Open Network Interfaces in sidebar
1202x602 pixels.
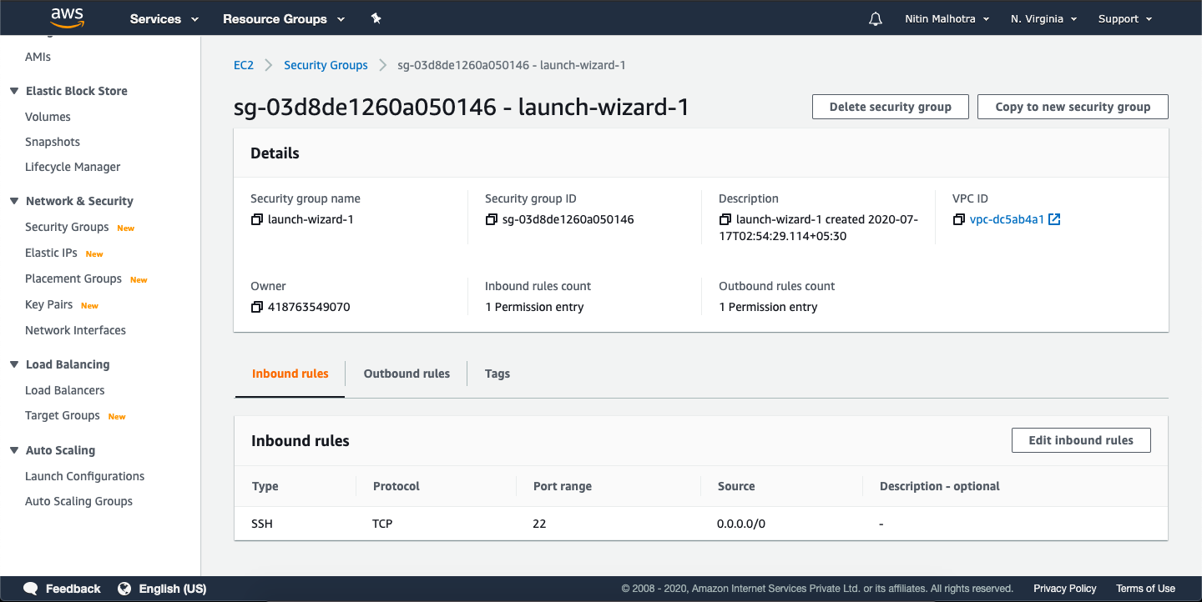[75, 330]
